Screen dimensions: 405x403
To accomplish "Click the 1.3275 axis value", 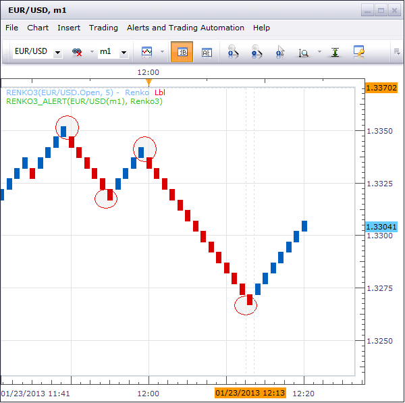I will pos(379,288).
